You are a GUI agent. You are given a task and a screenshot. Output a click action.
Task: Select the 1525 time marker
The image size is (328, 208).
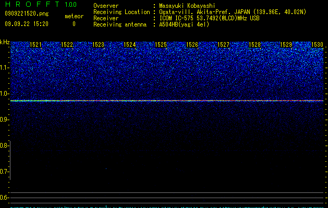[x=161, y=45]
